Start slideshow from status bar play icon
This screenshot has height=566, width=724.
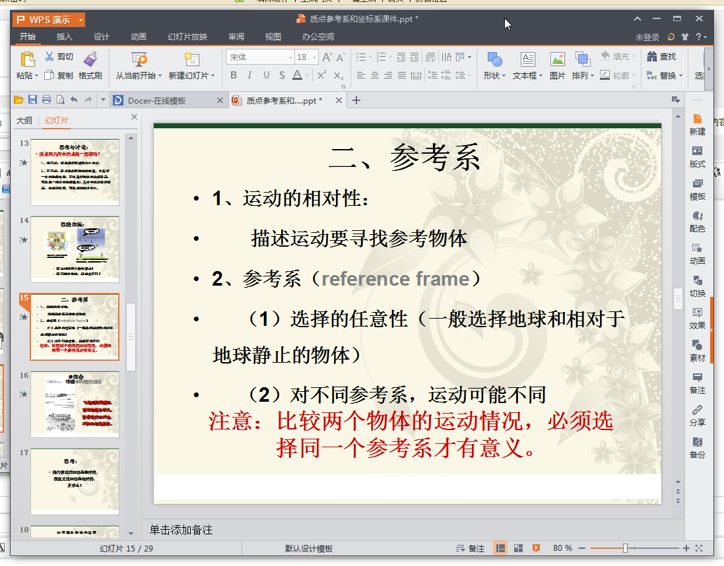click(x=537, y=548)
